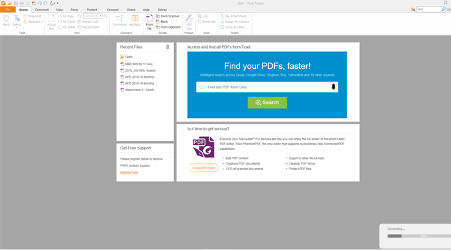This screenshot has width=451, height=250.
Task: Click the From File create icon
Action: (x=149, y=22)
